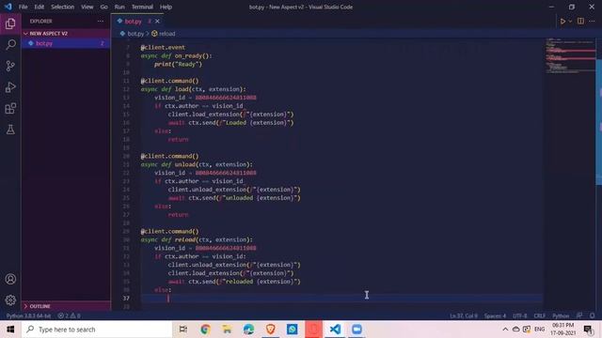This screenshot has height=338, width=602.
Task: Click the 'unload' function name in editor
Action: tap(185, 164)
